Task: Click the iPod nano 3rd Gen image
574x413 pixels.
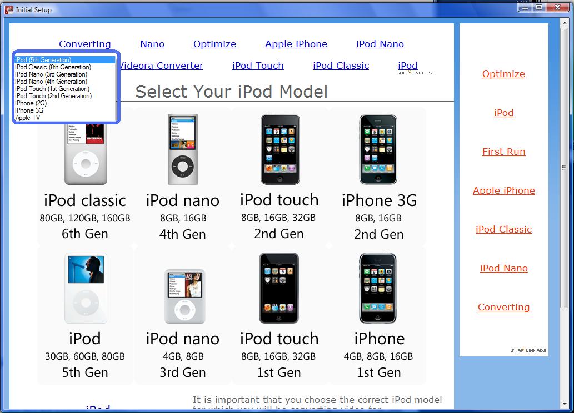Action: click(x=185, y=296)
